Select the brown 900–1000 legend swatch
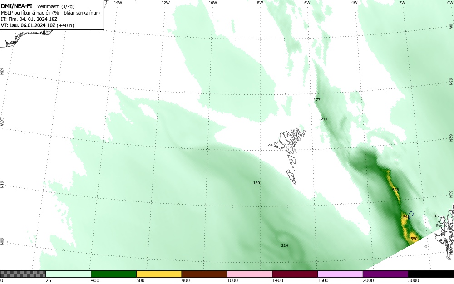 pos(204,274)
